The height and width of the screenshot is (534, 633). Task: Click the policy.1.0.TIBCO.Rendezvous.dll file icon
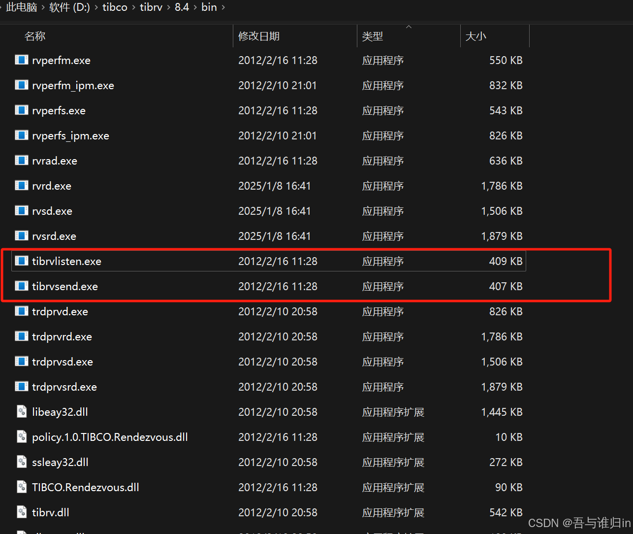[x=22, y=436]
